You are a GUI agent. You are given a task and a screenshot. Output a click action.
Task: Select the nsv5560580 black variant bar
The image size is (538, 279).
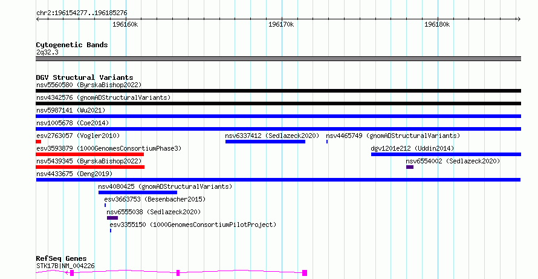[278, 91]
